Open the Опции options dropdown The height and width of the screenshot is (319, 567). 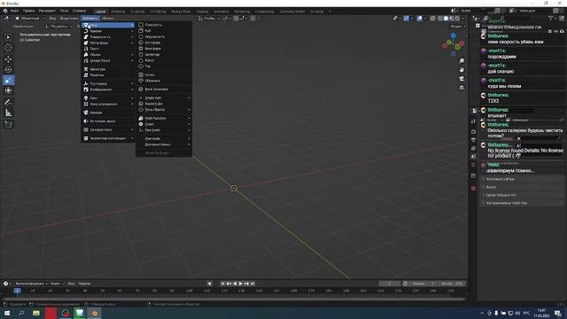pyautogui.click(x=457, y=26)
